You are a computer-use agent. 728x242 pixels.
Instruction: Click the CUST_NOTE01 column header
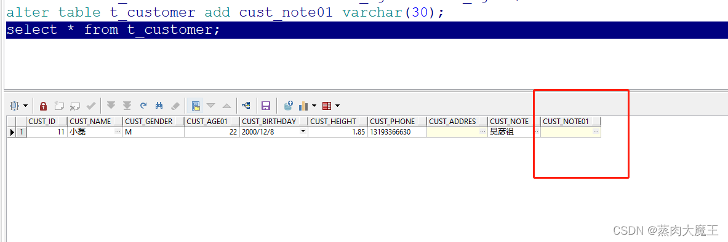coord(571,122)
